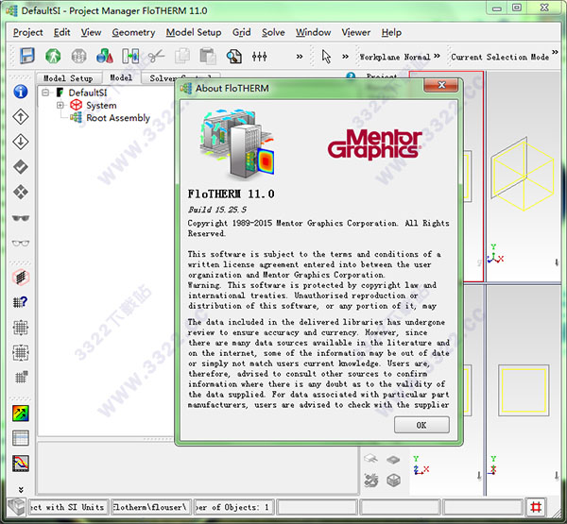Click the green running-man Solve icon
Image resolution: width=567 pixels, height=524 pixels.
[x=53, y=57]
